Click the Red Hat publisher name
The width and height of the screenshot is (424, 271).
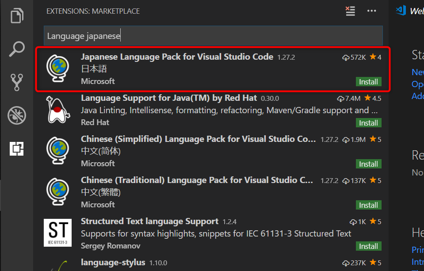(x=95, y=122)
